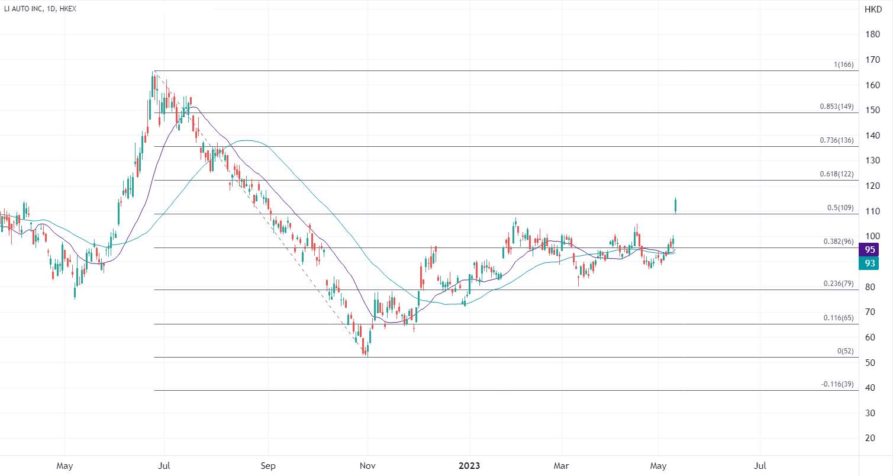This screenshot has width=893, height=476.
Task: Click the 0.618(122) Fibonacci level label
Action: [837, 175]
